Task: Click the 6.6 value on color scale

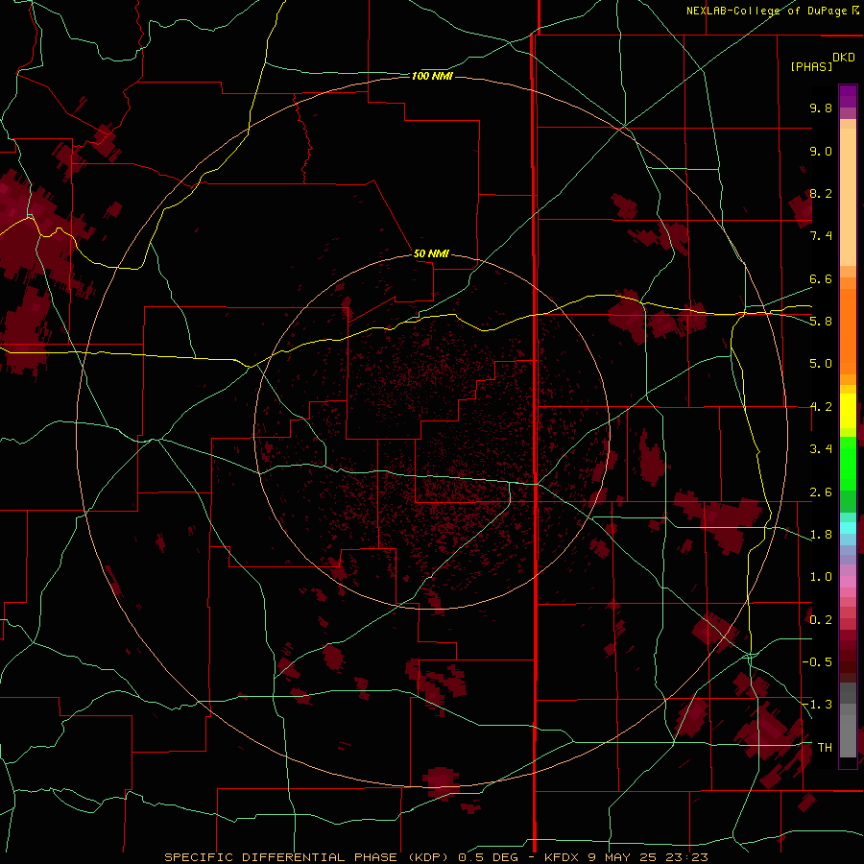Action: [x=821, y=278]
